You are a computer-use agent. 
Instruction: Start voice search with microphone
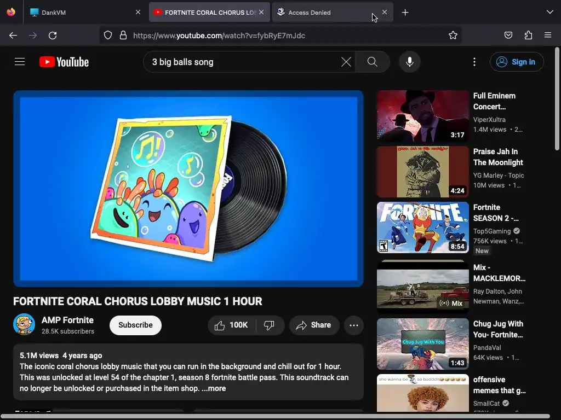[x=410, y=62]
